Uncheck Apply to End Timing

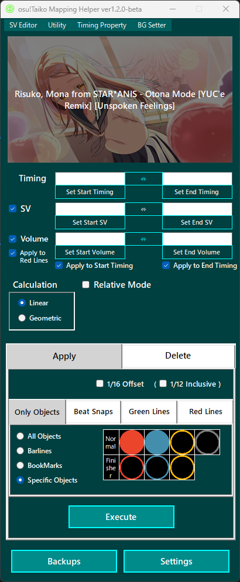point(166,266)
